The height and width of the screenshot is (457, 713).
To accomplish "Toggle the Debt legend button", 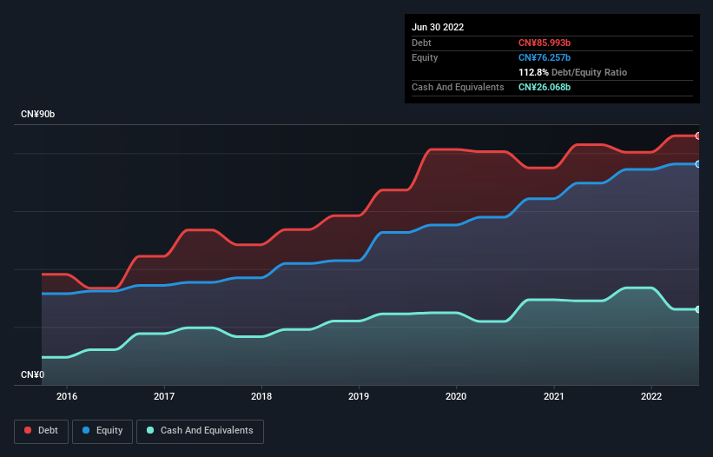I will (x=41, y=431).
